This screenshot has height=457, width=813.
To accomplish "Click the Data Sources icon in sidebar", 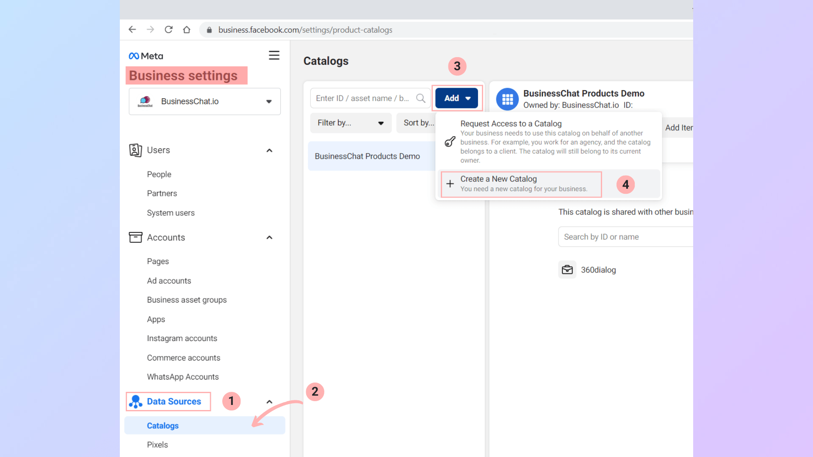I will click(135, 402).
